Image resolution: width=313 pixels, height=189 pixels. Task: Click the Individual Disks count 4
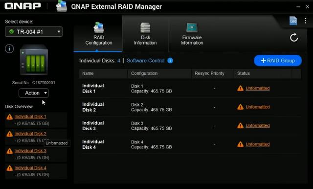click(119, 61)
